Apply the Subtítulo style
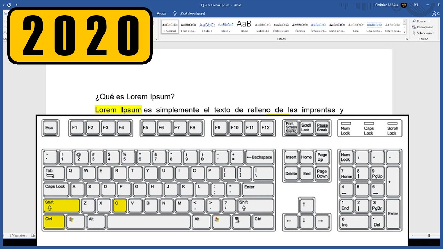The image size is (443, 249). click(x=263, y=27)
